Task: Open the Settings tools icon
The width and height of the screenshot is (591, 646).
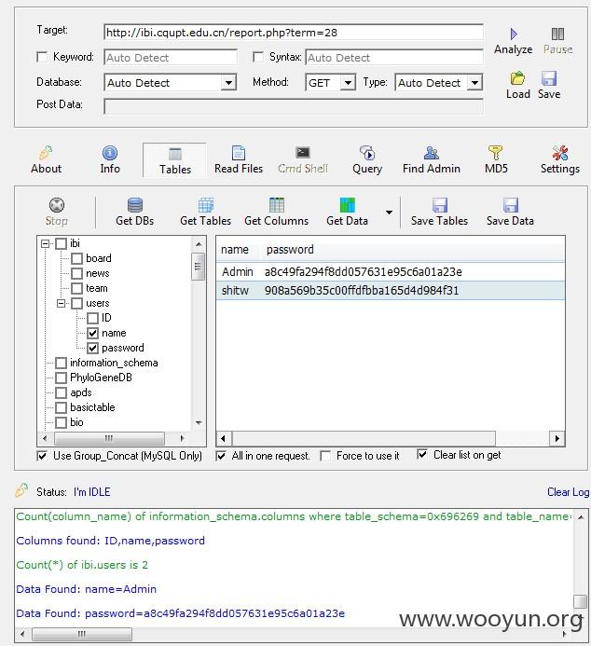Action: (560, 153)
